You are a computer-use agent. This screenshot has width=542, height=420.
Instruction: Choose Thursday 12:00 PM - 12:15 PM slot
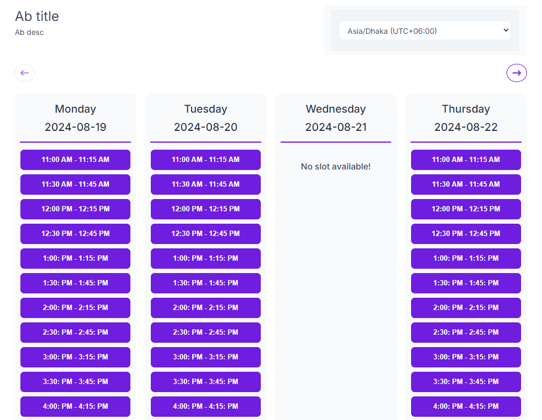[466, 209]
